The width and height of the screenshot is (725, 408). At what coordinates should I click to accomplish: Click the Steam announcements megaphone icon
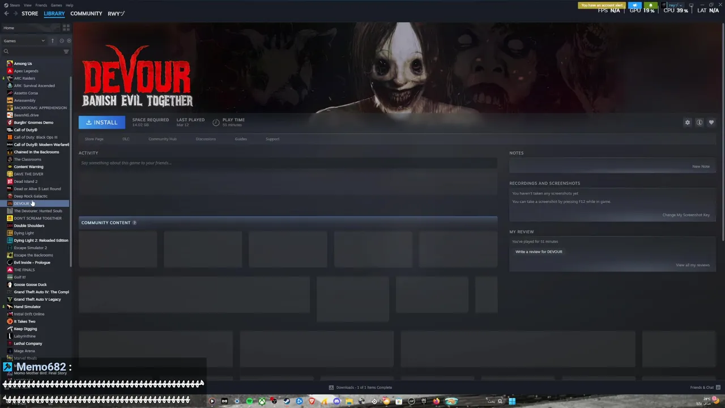click(x=635, y=5)
